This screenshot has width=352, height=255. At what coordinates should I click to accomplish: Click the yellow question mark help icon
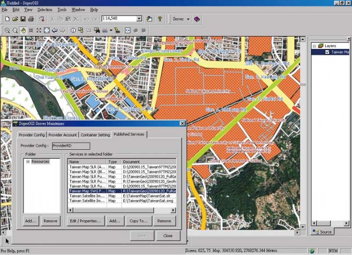point(159,19)
